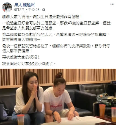The image size is (116, 125).
Task: Open the 5月2日上午12:06 timestamp link
Action: click(x=27, y=10)
